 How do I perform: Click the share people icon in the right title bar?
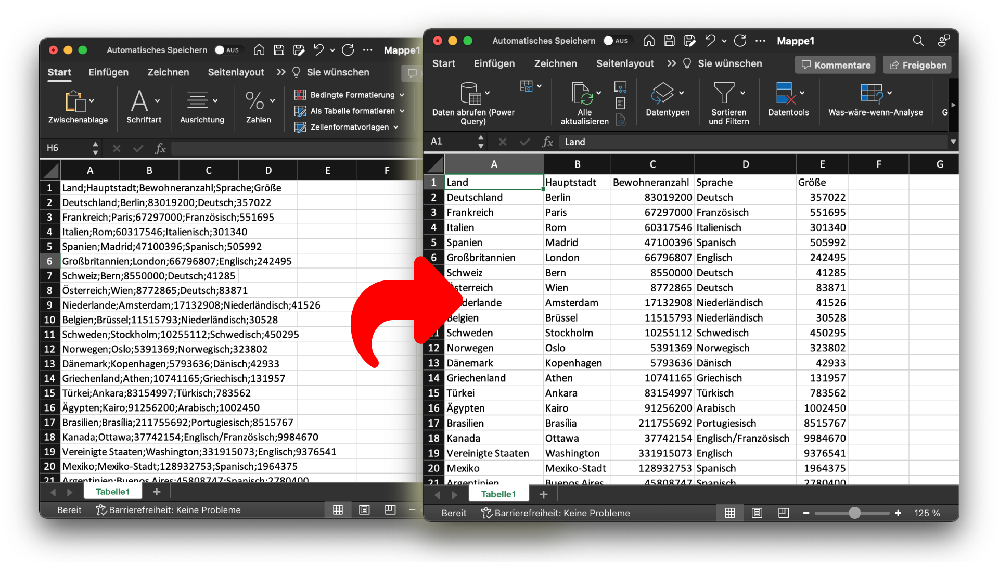944,41
